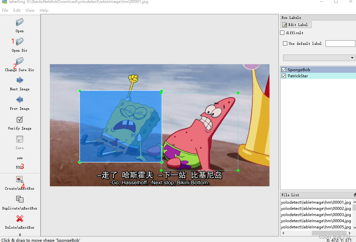Click the red Delete RectBox icon

pos(20,219)
